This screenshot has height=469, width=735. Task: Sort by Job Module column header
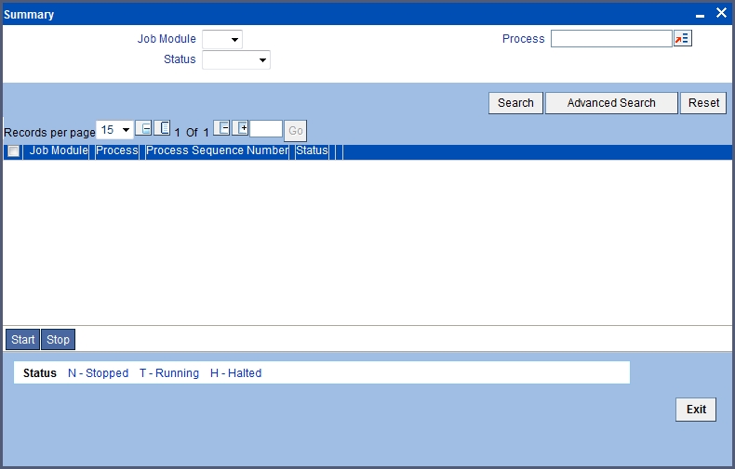59,150
